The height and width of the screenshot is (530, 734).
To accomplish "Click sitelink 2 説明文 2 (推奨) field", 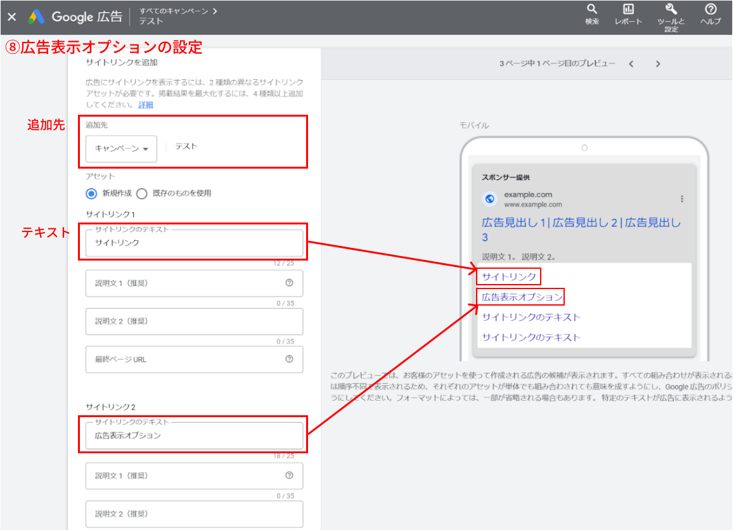I will click(194, 514).
